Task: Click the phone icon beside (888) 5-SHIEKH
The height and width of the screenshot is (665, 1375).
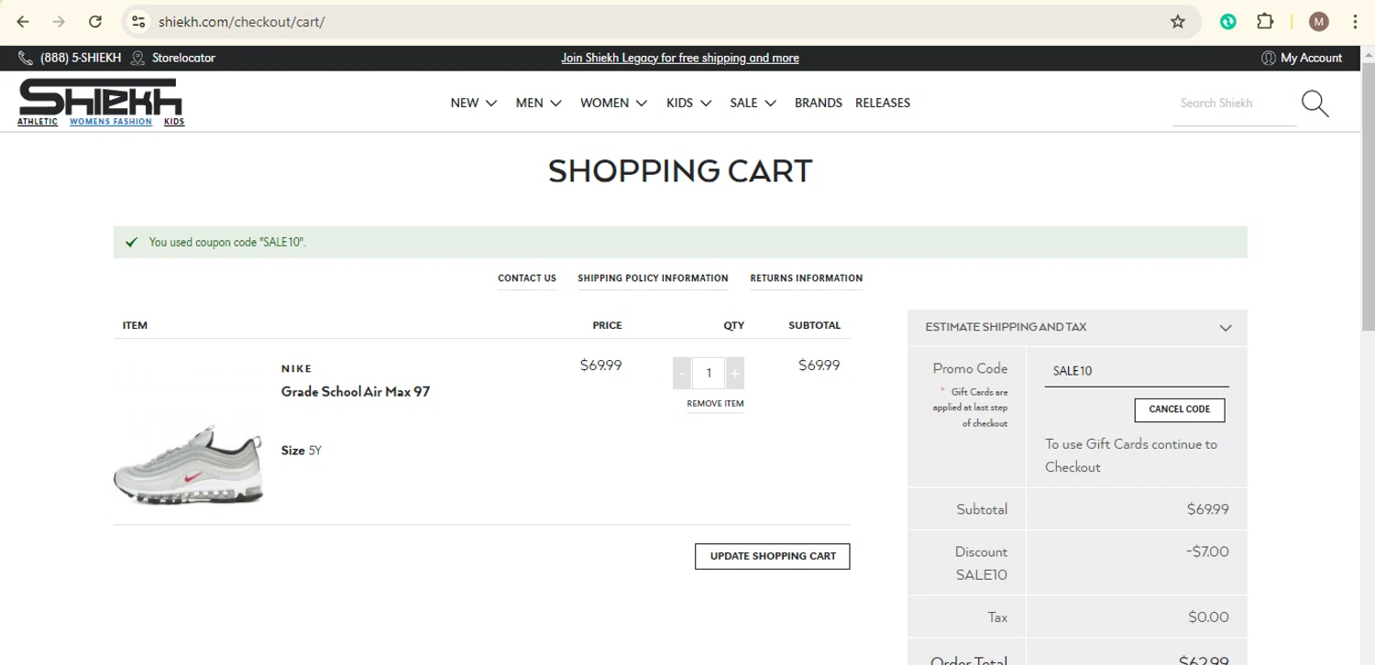Action: pyautogui.click(x=26, y=58)
